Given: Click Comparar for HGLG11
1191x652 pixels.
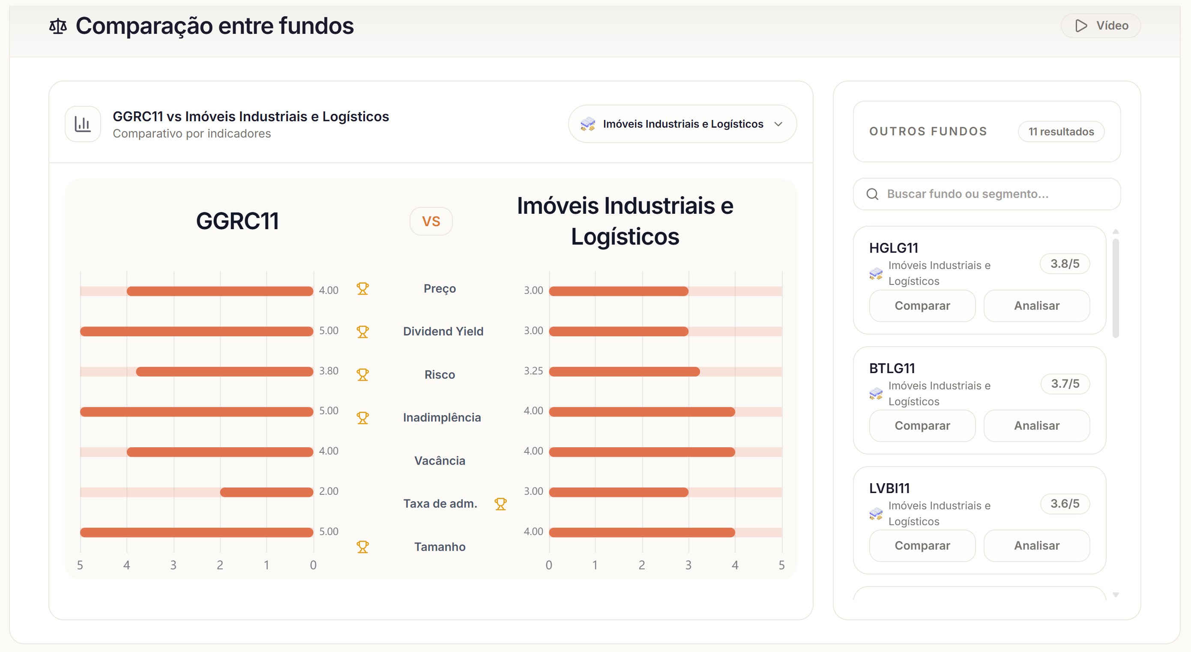Looking at the screenshot, I should (922, 306).
